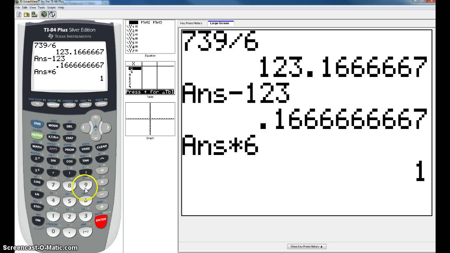The image size is (450, 253).
Task: Click the STAT key
Action: pos(69,138)
